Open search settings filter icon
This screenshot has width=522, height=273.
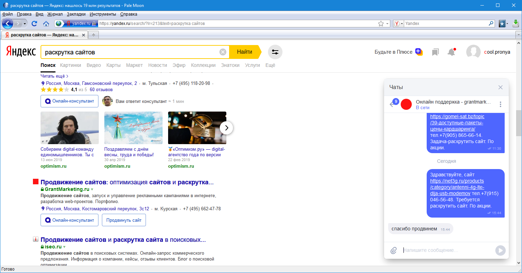275,52
